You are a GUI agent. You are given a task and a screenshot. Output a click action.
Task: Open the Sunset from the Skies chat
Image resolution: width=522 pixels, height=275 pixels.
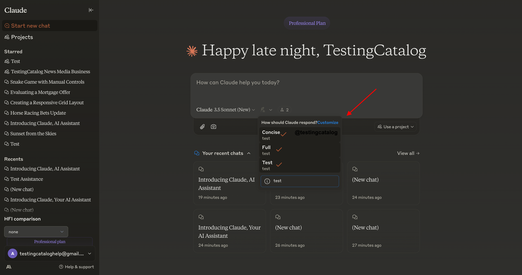(30, 134)
